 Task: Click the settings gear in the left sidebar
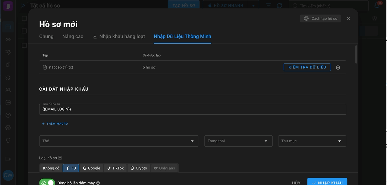point(8,128)
